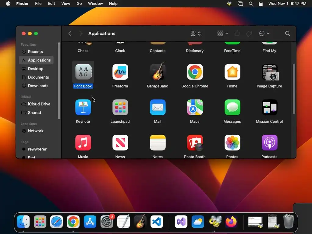Click the Finder icon in the Dock
Image resolution: width=312 pixels, height=234 pixels.
tap(23, 222)
